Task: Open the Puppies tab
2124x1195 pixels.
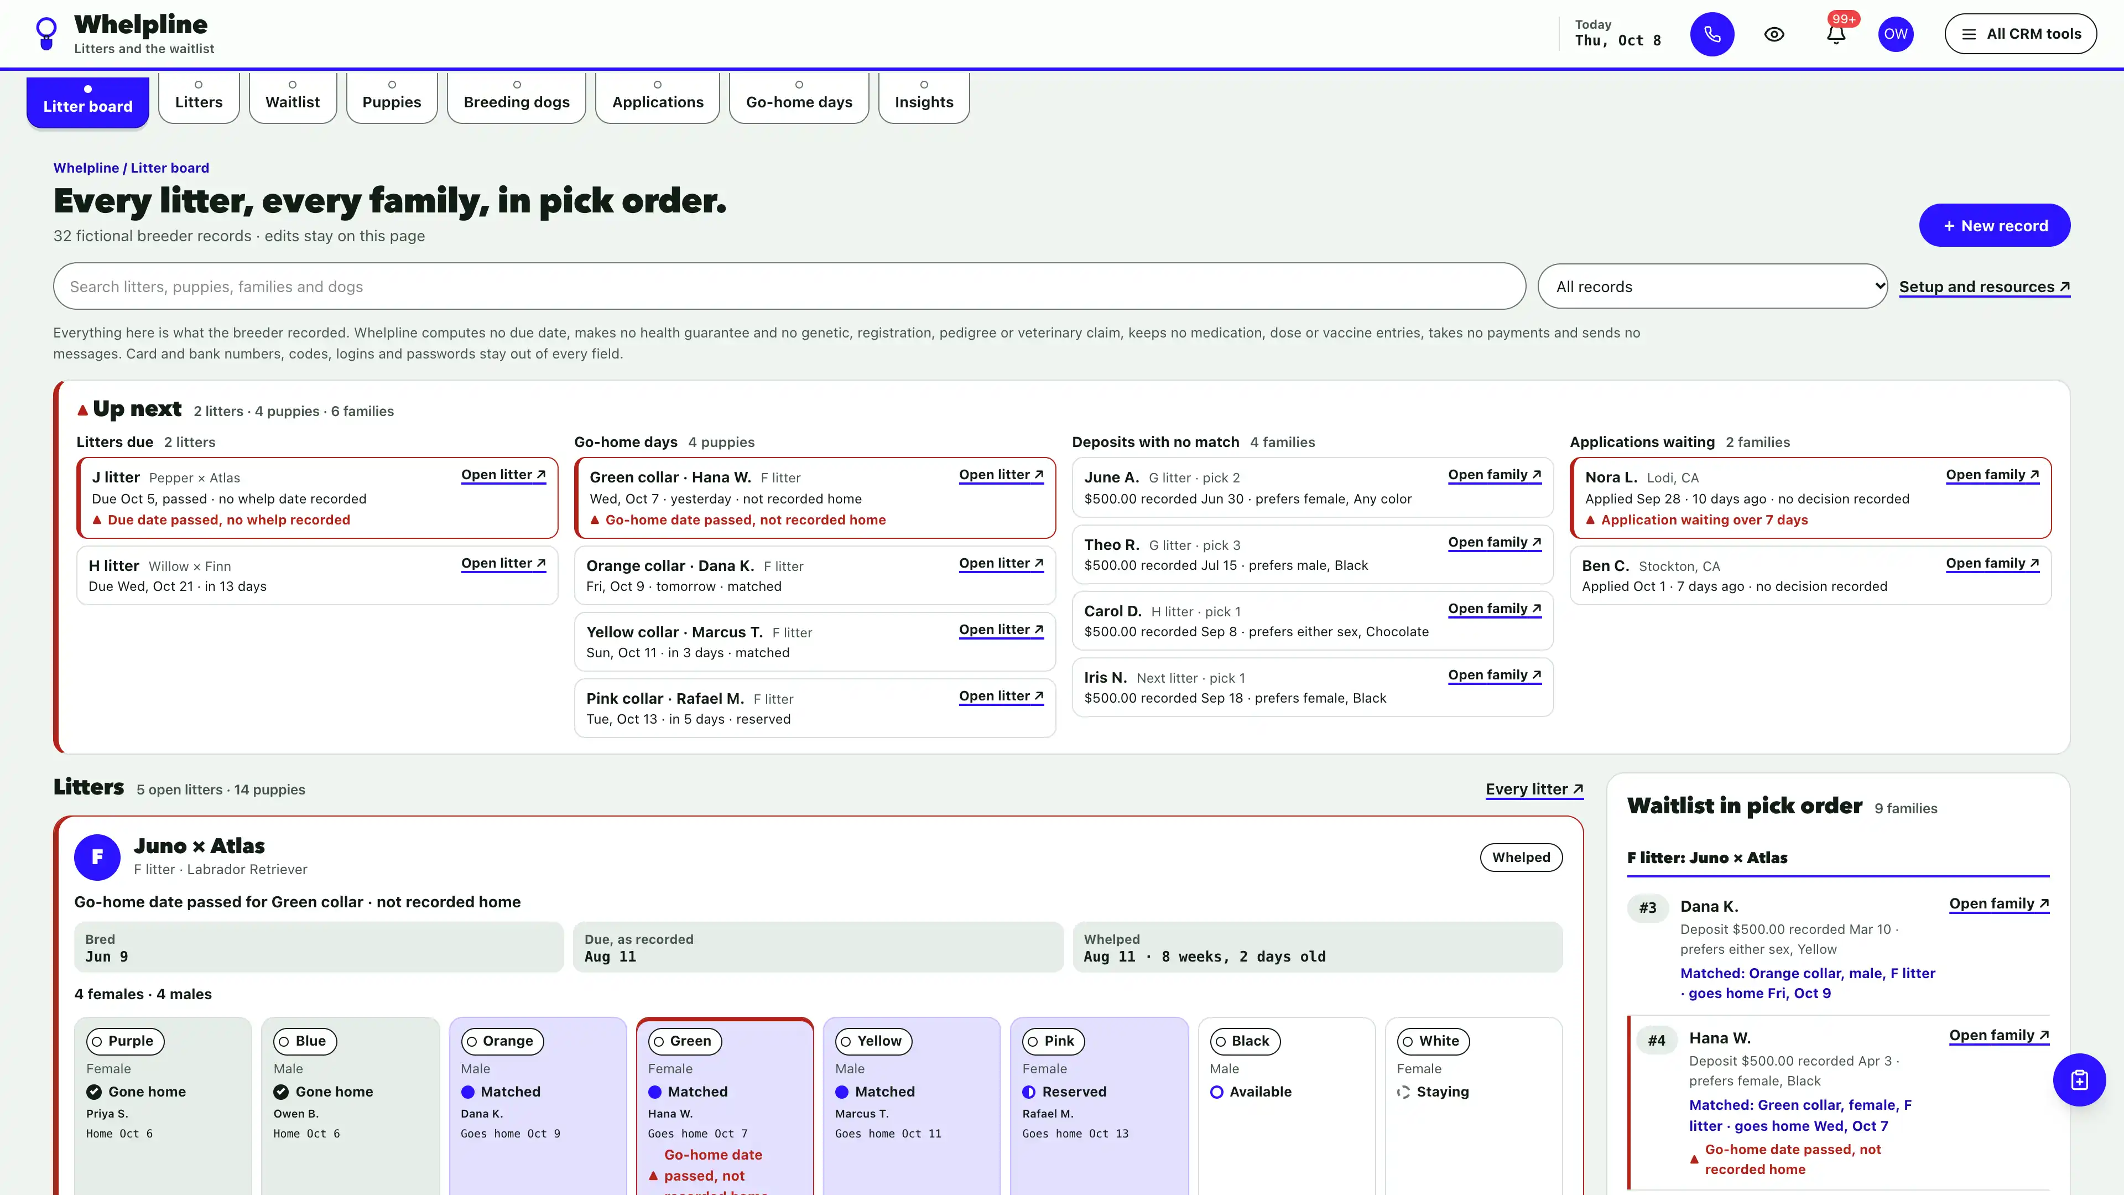Action: tap(392, 97)
